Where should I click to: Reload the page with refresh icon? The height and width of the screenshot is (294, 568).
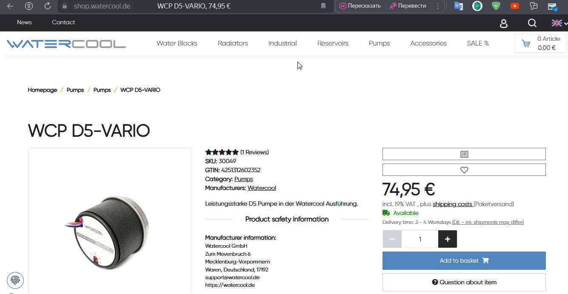click(48, 6)
